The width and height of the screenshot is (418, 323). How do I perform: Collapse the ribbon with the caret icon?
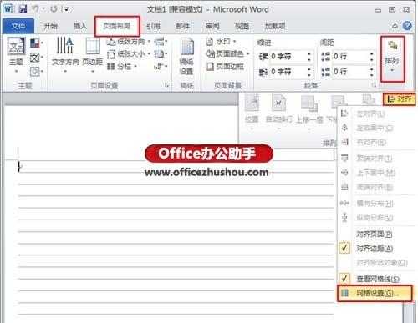(x=395, y=26)
